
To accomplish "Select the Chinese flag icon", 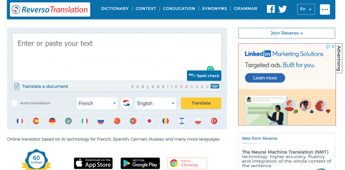I will [117, 121].
